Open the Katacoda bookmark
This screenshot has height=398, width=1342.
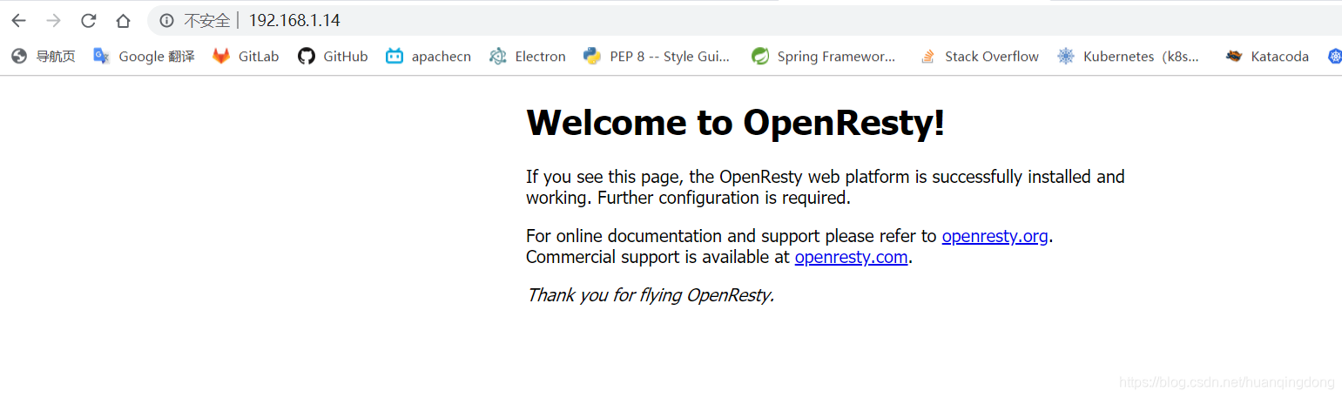pos(1267,57)
